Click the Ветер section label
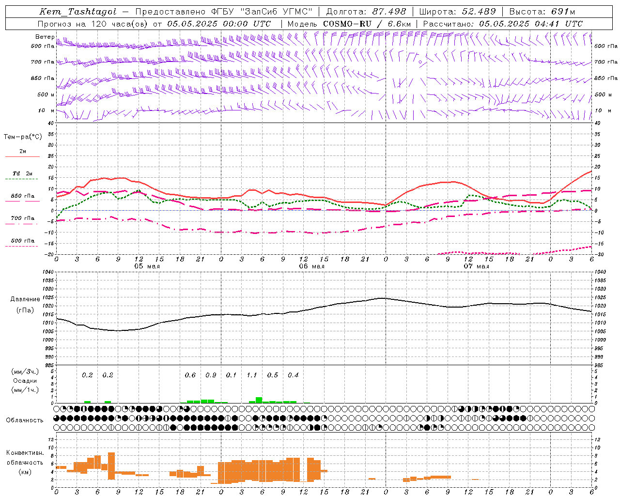This screenshot has height=496, width=620. [x=45, y=37]
